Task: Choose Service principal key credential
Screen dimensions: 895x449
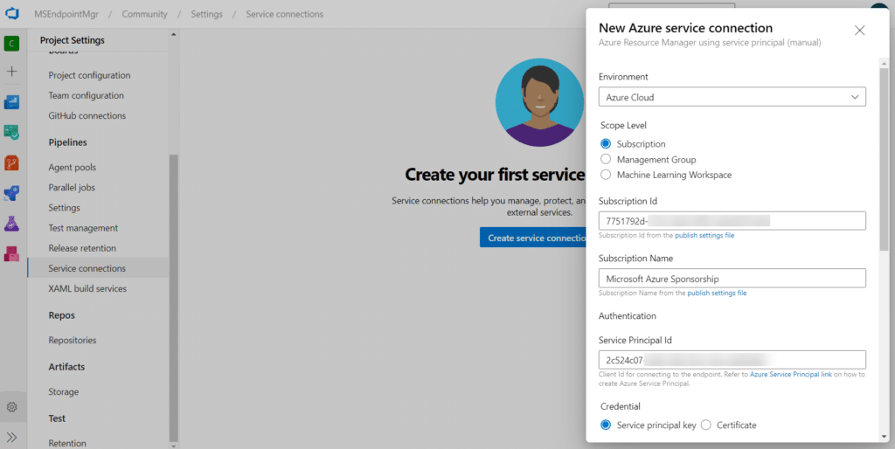Action: 606,425
